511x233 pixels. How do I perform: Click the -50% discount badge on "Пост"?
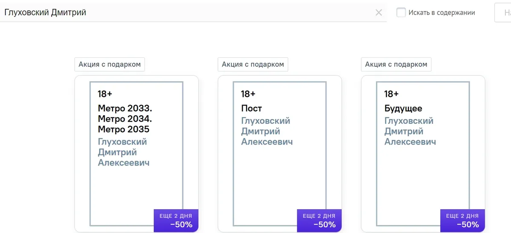[319, 221]
